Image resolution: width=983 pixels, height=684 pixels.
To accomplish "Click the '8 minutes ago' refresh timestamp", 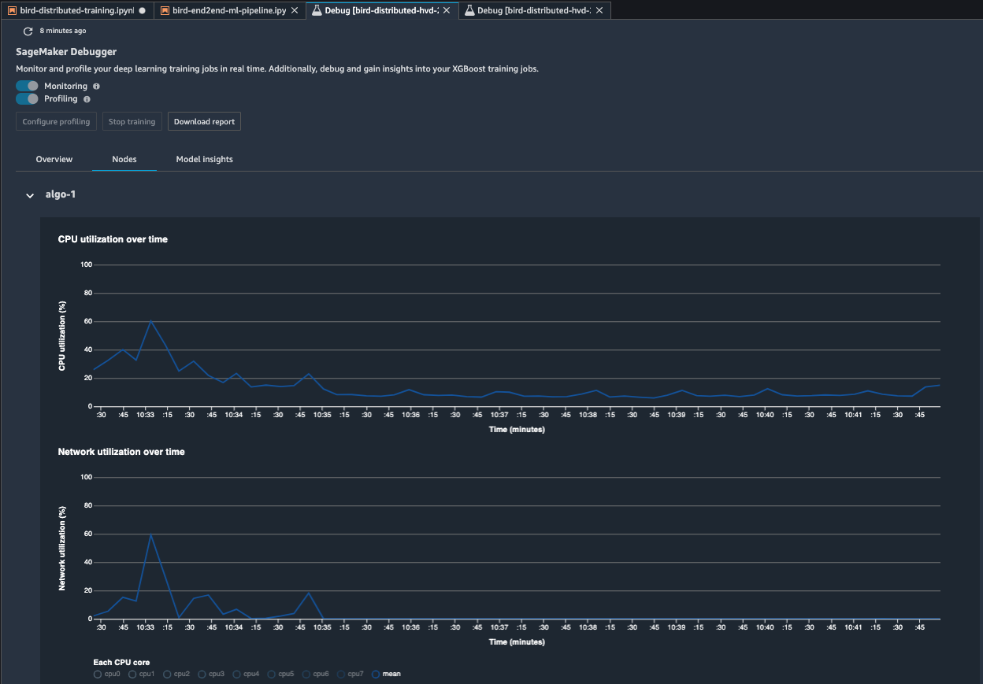I will point(63,31).
